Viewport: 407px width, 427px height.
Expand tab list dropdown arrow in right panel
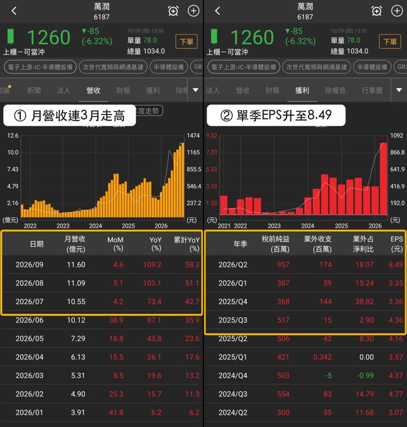(399, 90)
